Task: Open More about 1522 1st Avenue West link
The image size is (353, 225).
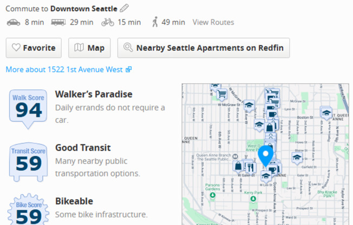Action: [69, 70]
